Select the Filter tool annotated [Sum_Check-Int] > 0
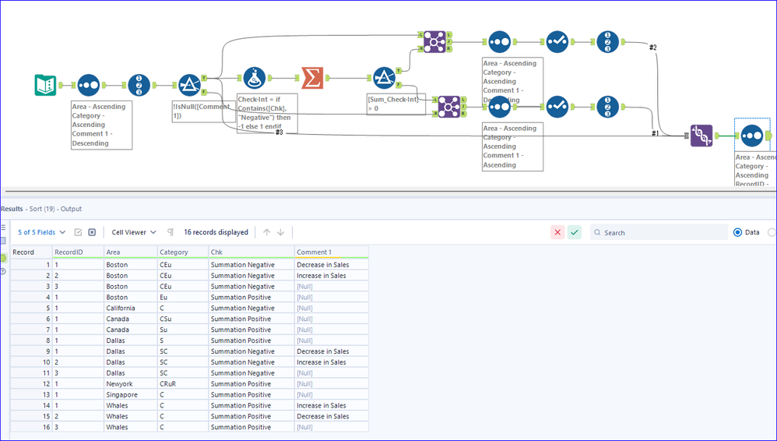The image size is (777, 441). click(x=384, y=79)
